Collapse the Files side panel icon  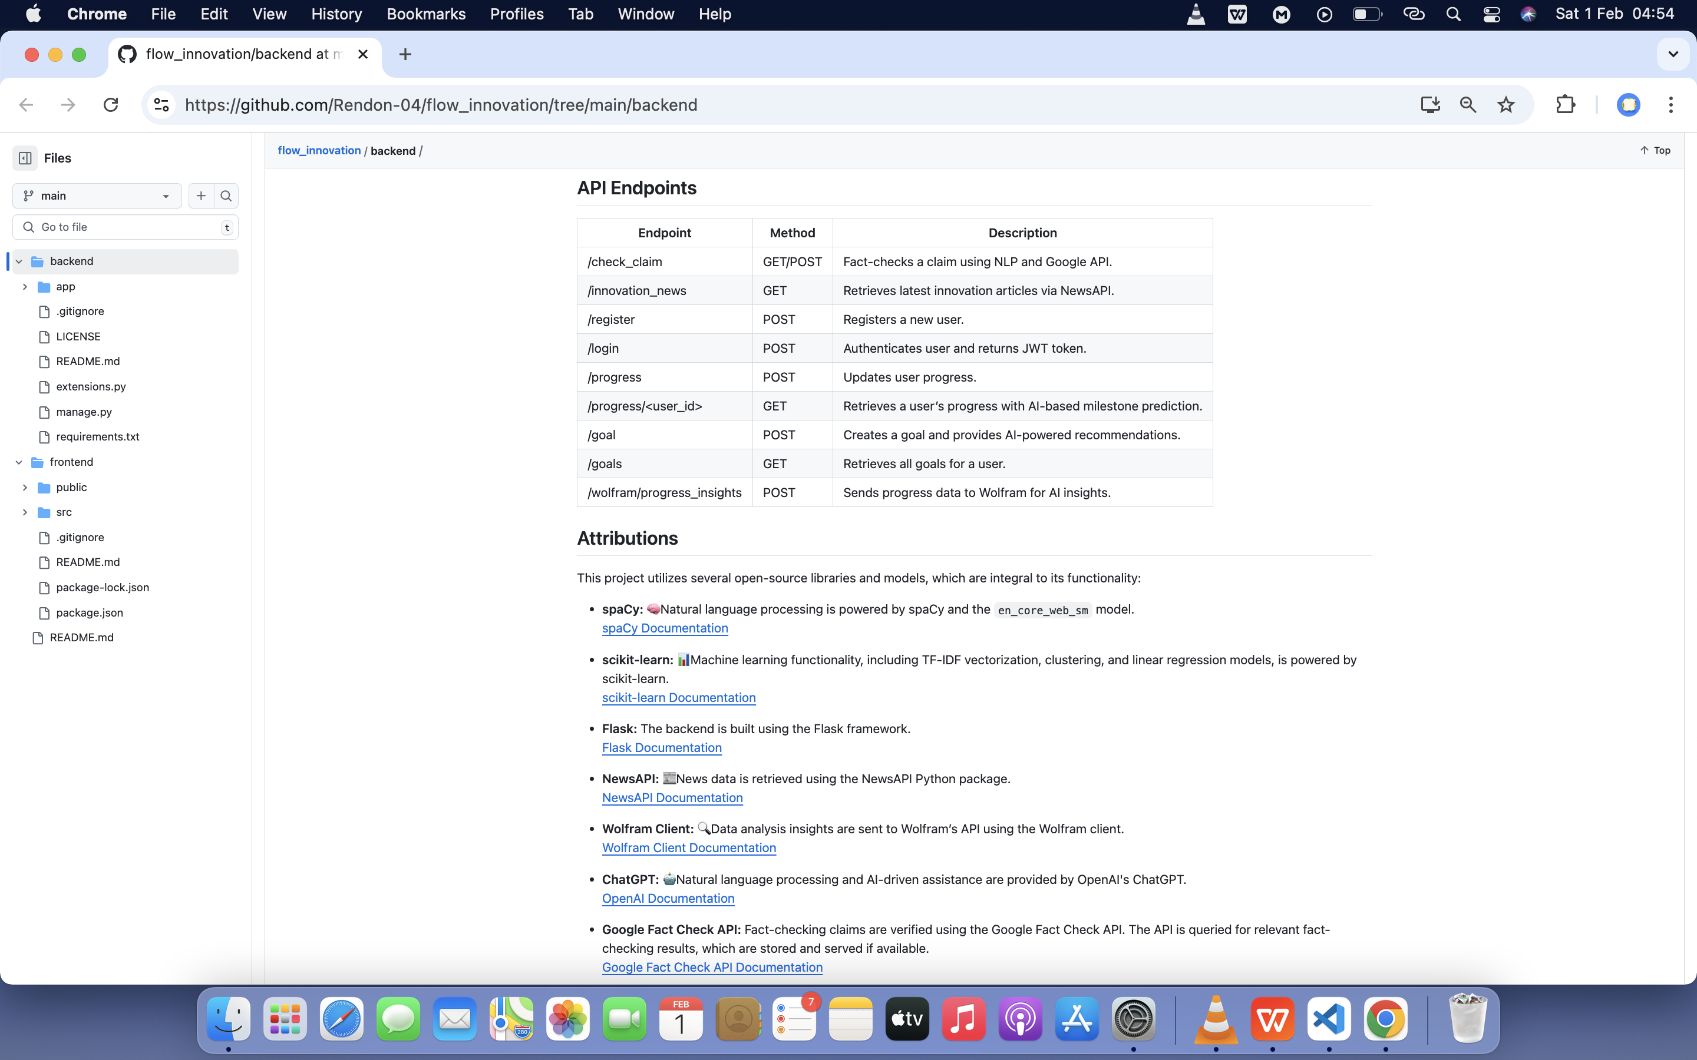pos(25,158)
